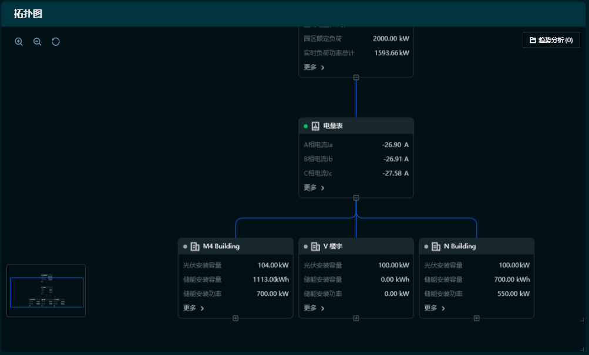Show 更多 details in M4 Building card
589x355 pixels.
(x=194, y=308)
